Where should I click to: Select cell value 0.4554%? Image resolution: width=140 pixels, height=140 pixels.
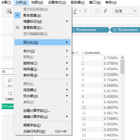click(111, 69)
